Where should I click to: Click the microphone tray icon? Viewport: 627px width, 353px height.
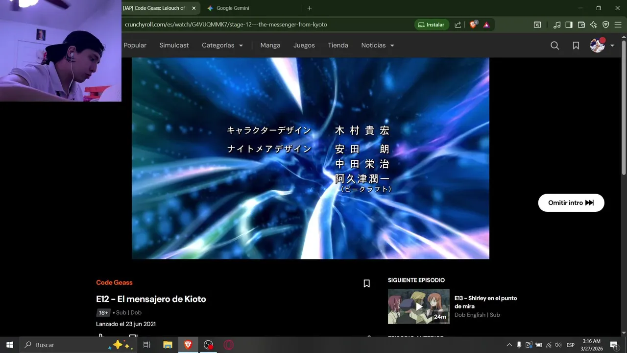click(x=519, y=345)
